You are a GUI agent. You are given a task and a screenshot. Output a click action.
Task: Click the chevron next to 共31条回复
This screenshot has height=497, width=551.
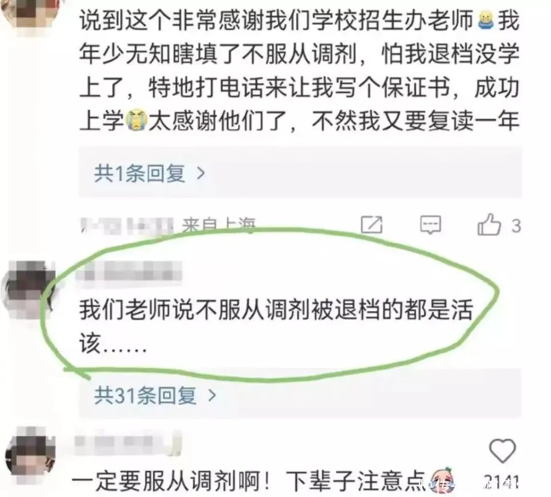tap(212, 396)
